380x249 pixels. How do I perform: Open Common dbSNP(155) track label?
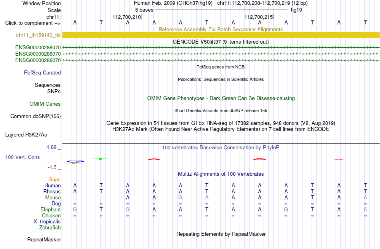pos(36,116)
